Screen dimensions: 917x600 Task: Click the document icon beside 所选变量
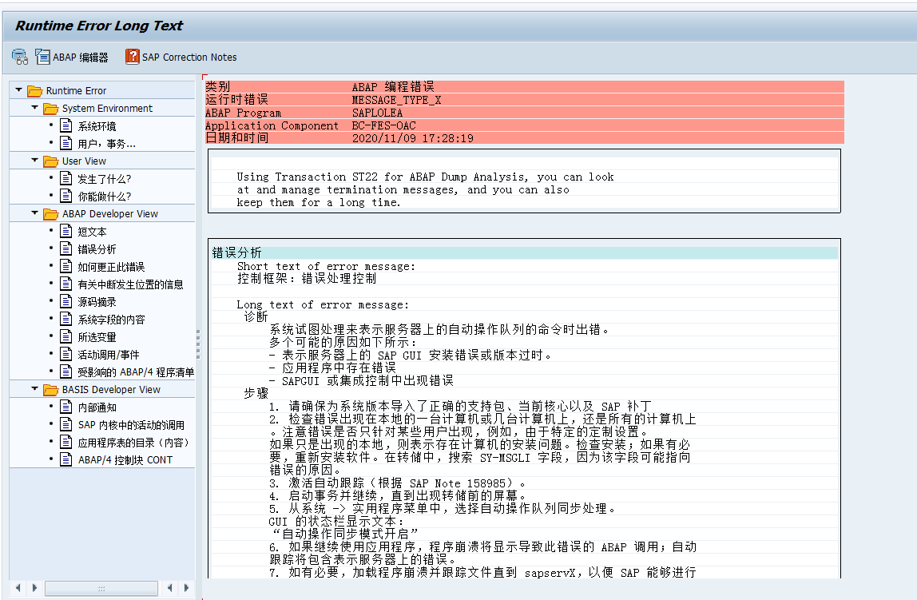point(66,336)
